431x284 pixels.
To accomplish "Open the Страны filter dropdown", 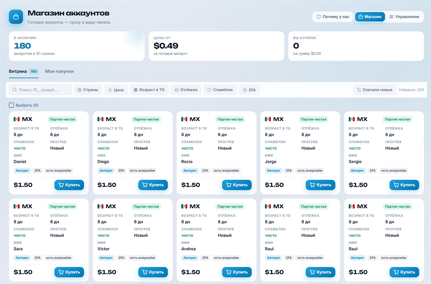I will [x=88, y=90].
